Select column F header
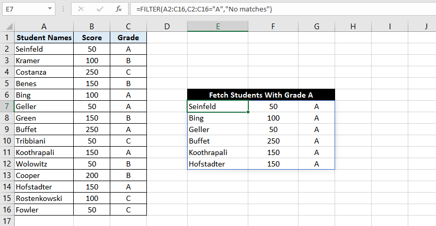Image resolution: width=436 pixels, height=226 pixels. click(x=273, y=27)
